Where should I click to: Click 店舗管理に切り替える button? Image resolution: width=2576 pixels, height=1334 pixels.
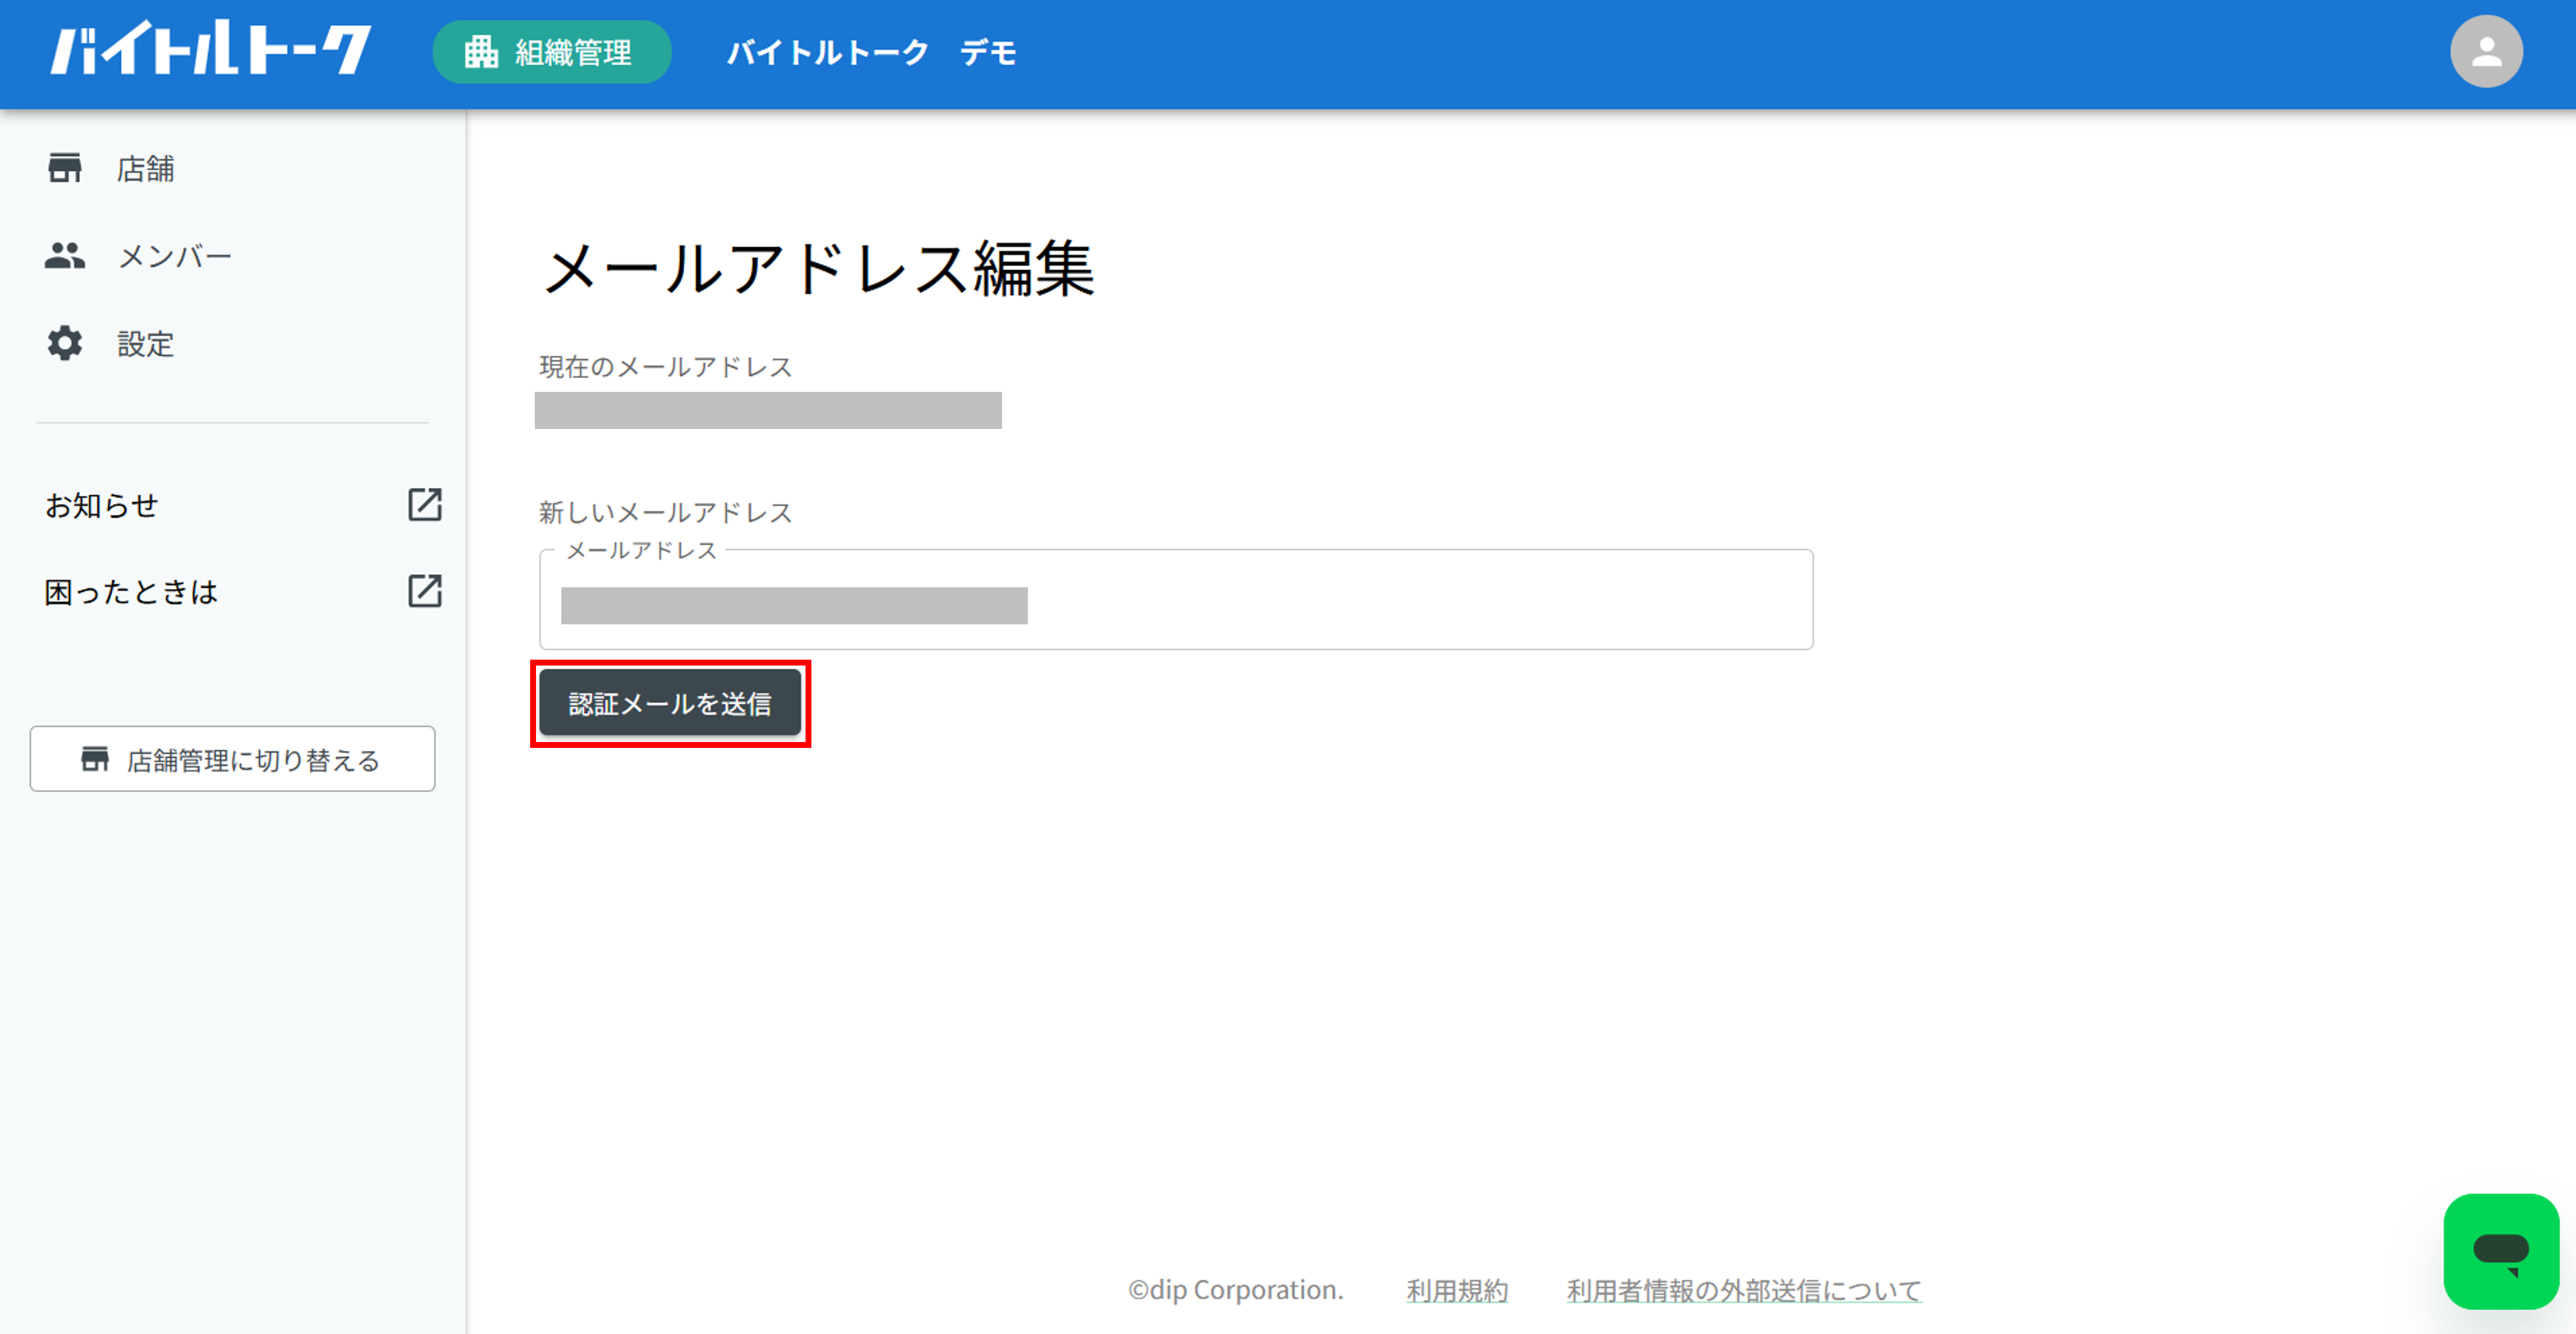(x=232, y=759)
